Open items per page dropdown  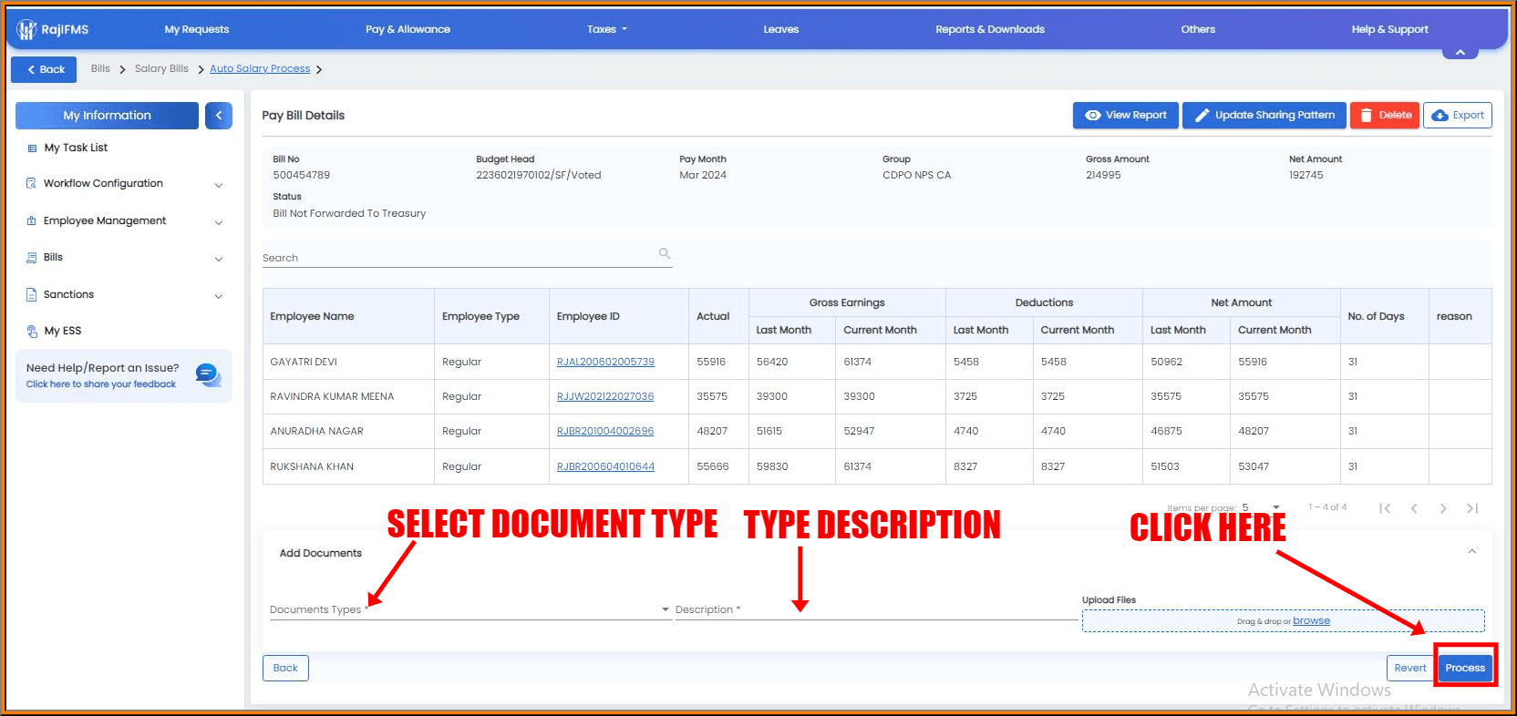click(x=1261, y=507)
